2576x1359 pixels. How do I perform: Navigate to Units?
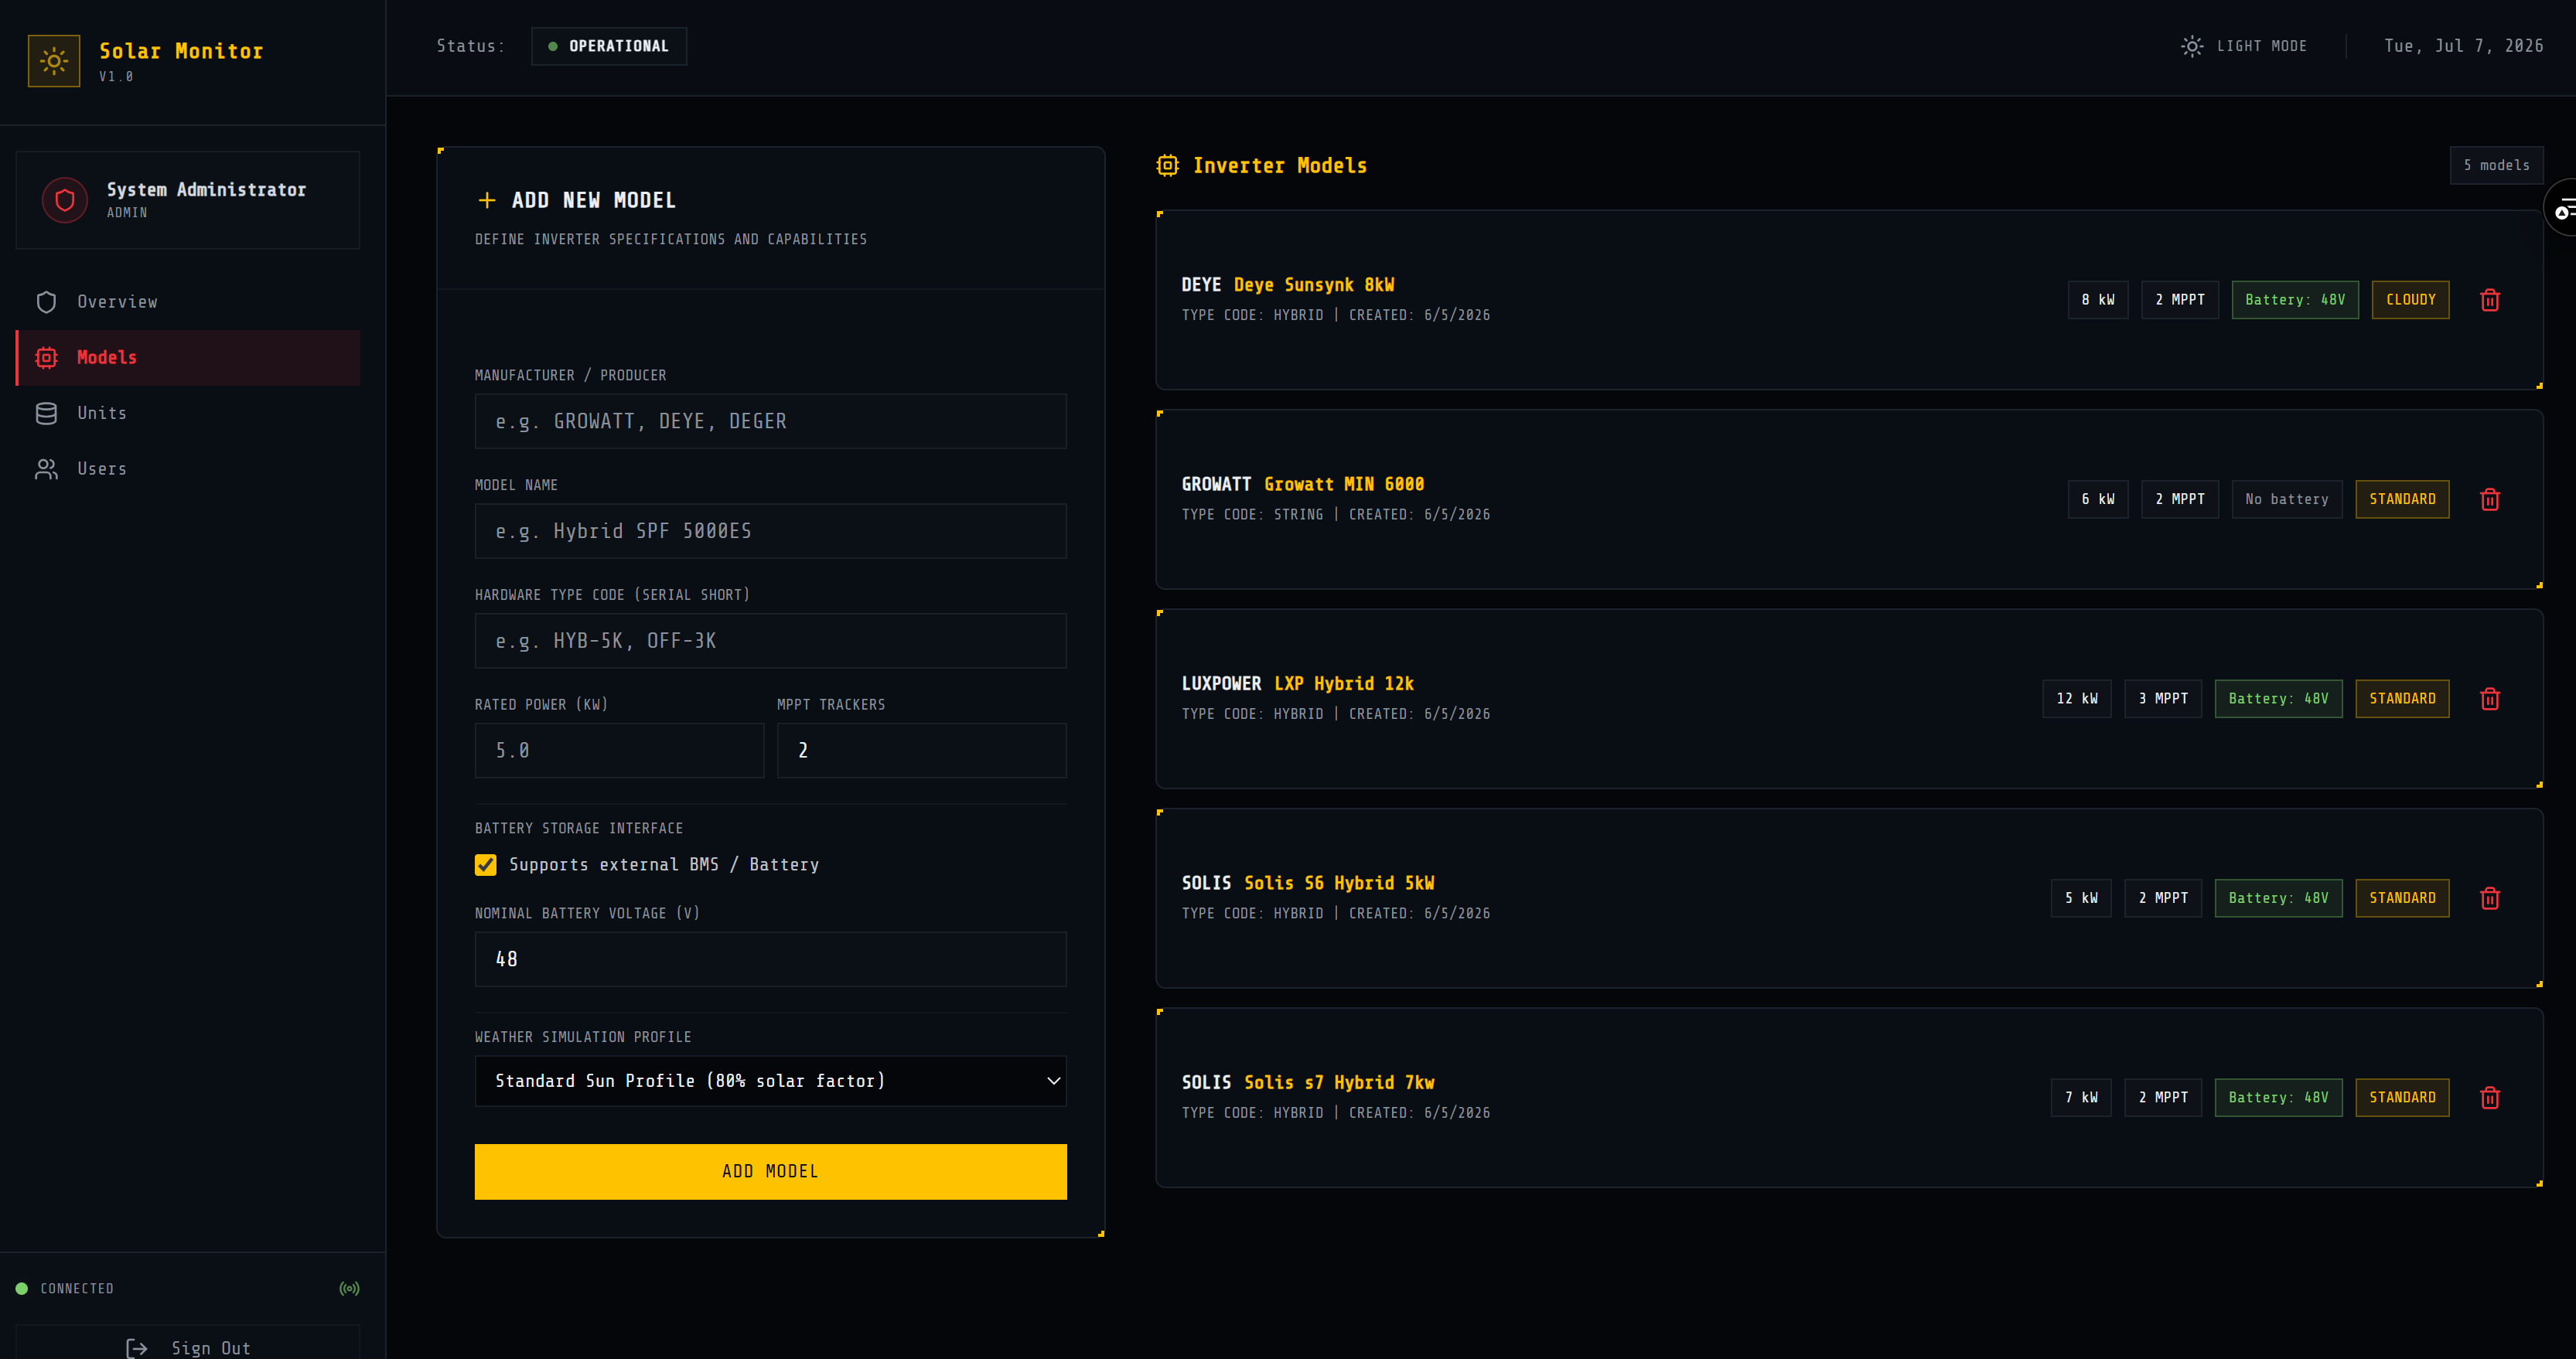point(188,414)
